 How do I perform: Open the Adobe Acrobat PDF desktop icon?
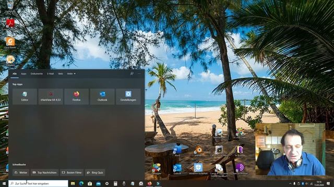point(10,23)
